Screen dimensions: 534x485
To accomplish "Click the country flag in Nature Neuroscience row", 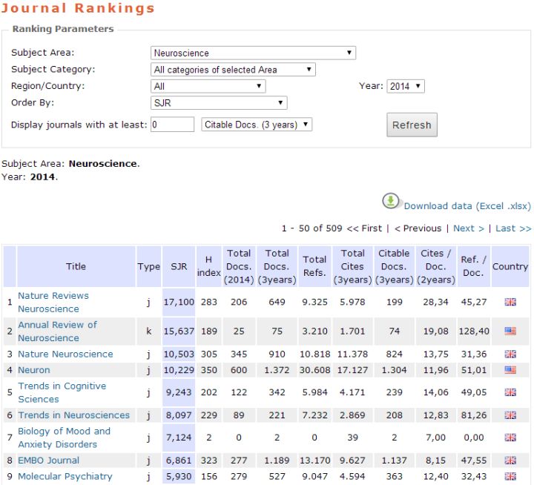I will (x=510, y=354).
